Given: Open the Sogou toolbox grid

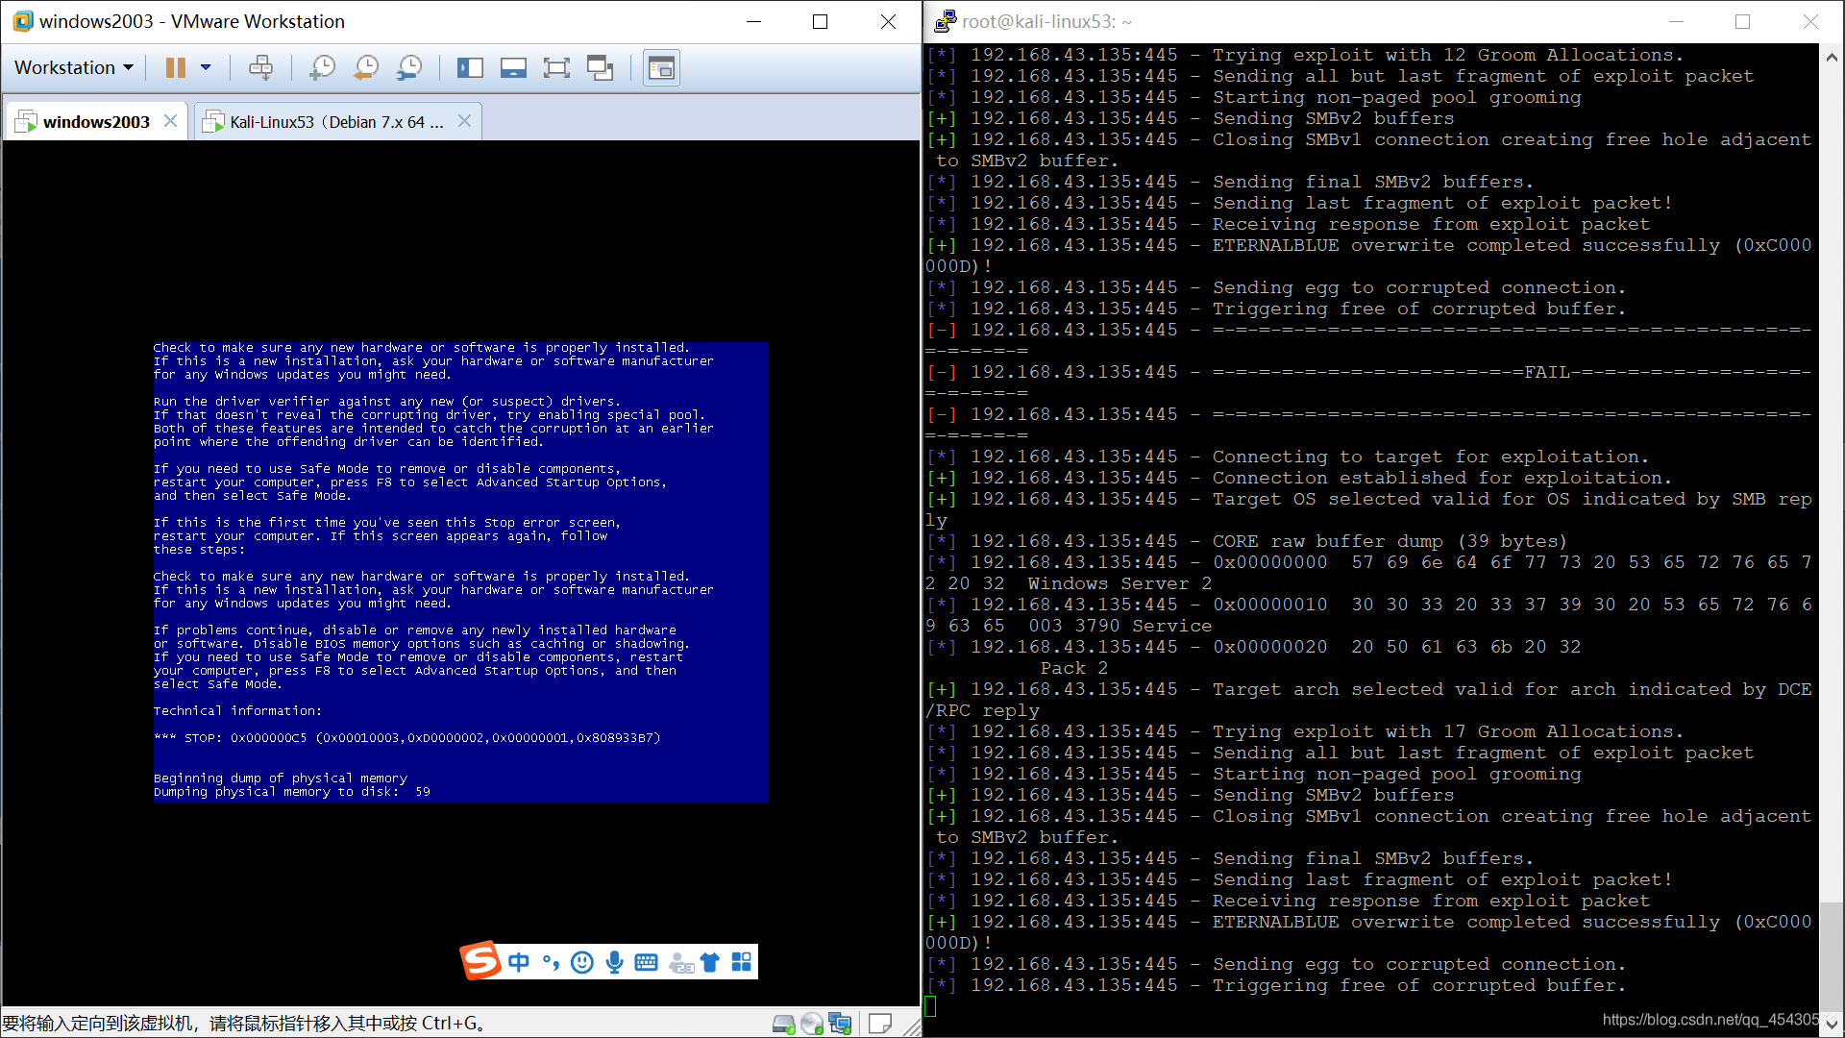Looking at the screenshot, I should point(742,962).
